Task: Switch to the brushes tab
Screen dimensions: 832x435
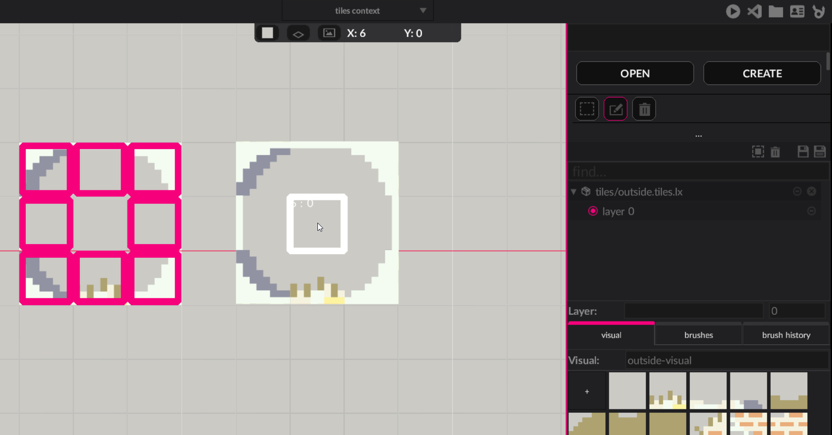Action: pyautogui.click(x=698, y=335)
